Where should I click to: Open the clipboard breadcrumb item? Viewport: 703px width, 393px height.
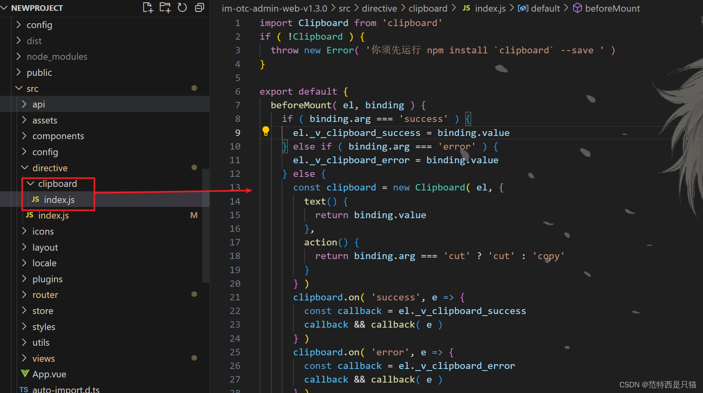click(428, 8)
